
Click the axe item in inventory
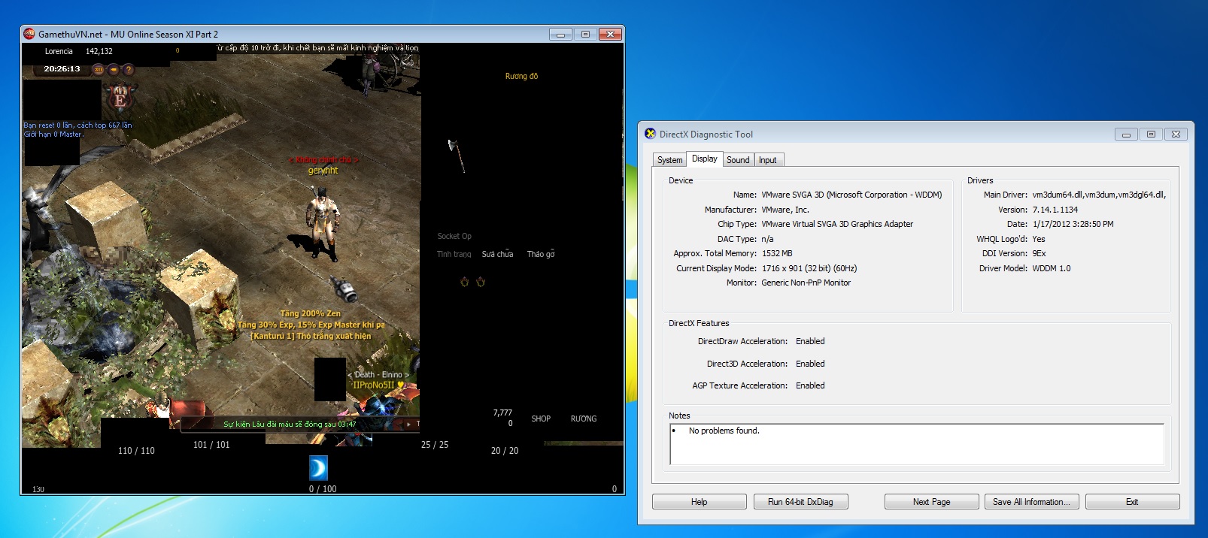(457, 155)
